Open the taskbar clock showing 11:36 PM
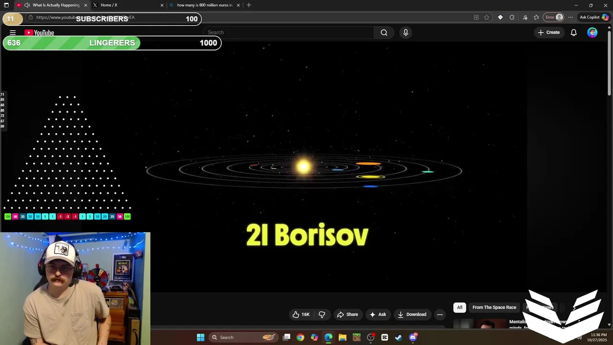 click(x=599, y=337)
